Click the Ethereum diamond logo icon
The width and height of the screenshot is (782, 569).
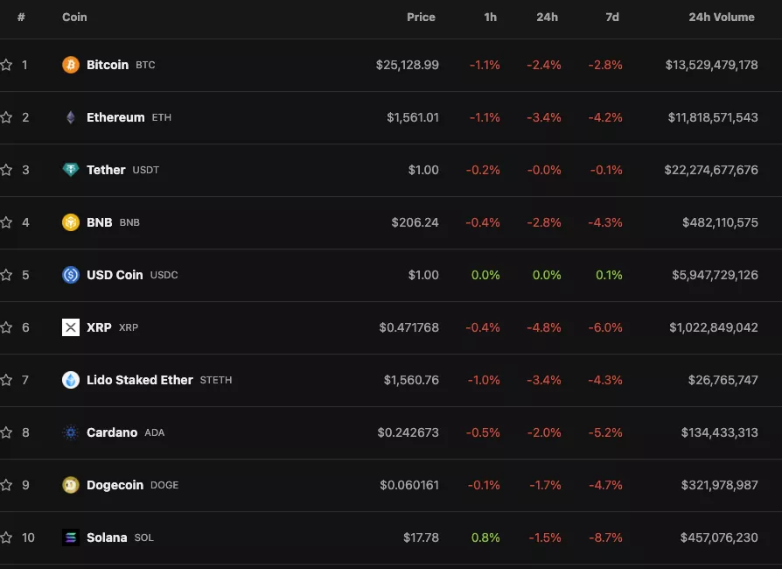click(71, 117)
